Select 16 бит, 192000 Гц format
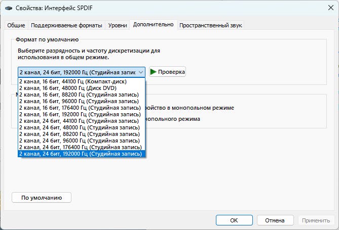The height and width of the screenshot is (230, 339). (x=81, y=114)
